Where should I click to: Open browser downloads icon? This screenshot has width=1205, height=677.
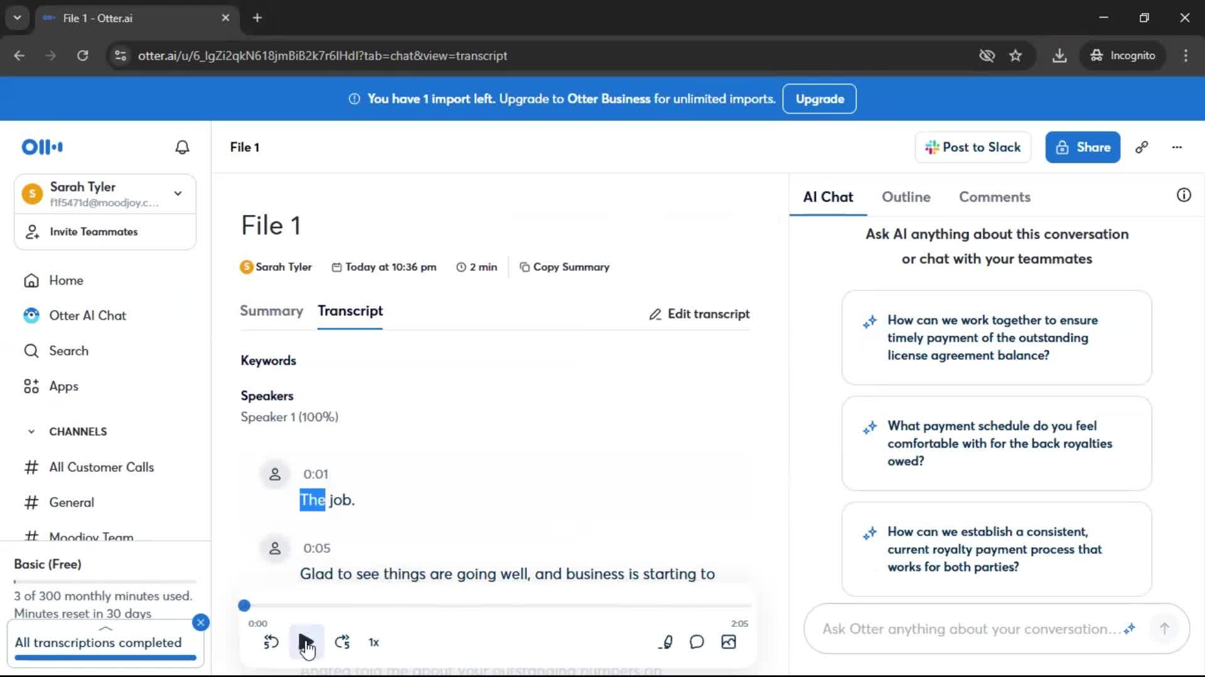tap(1059, 56)
